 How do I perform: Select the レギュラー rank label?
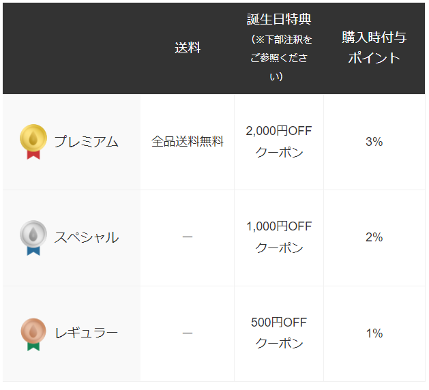[86, 333]
